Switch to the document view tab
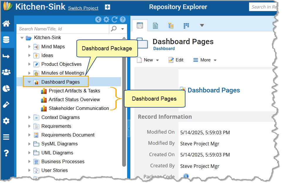 pos(155,26)
